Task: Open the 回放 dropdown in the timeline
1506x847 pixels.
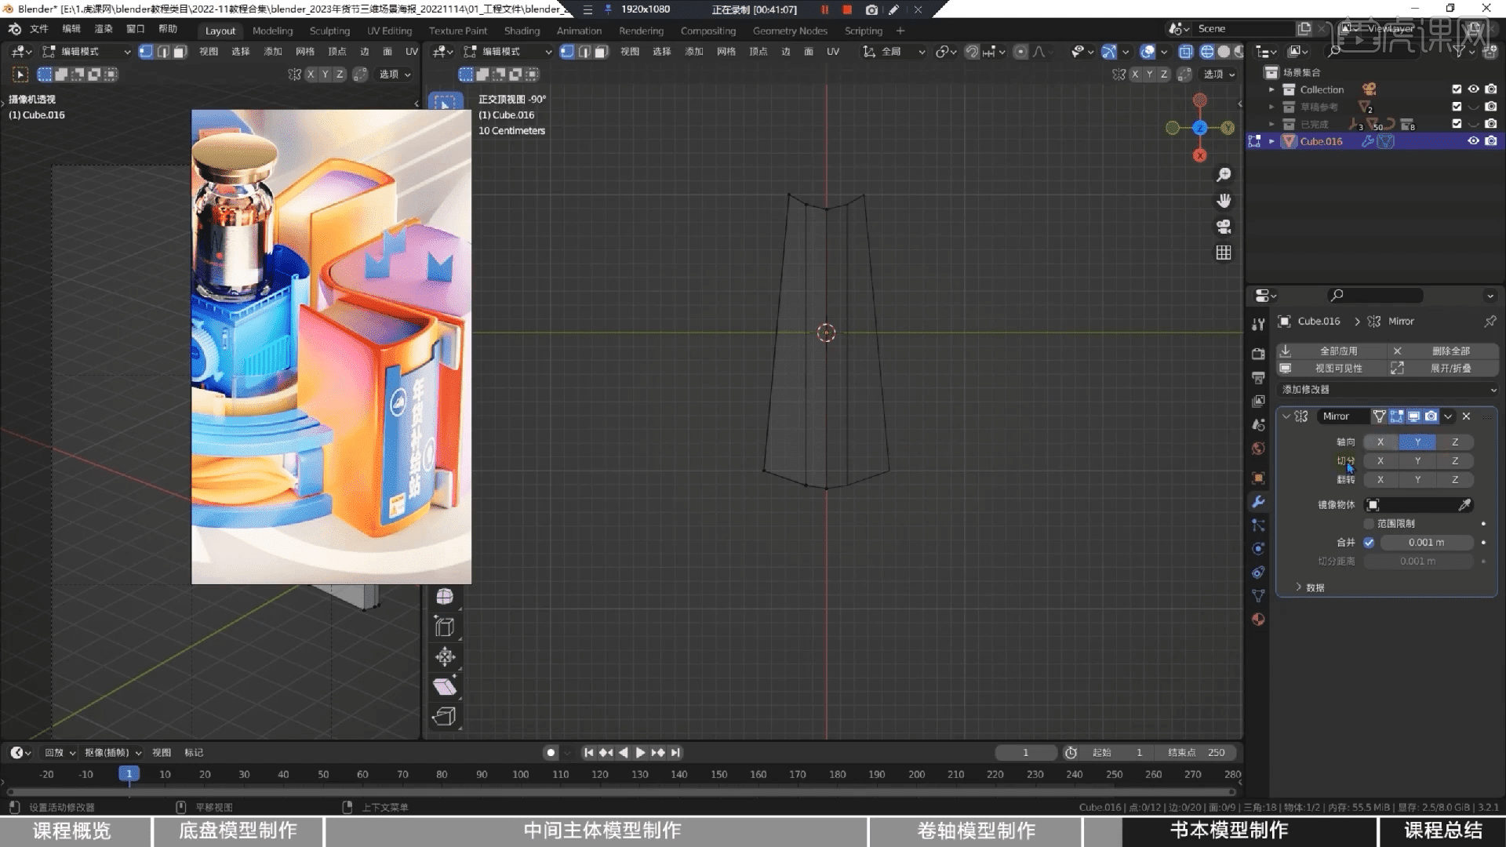Action: (60, 753)
